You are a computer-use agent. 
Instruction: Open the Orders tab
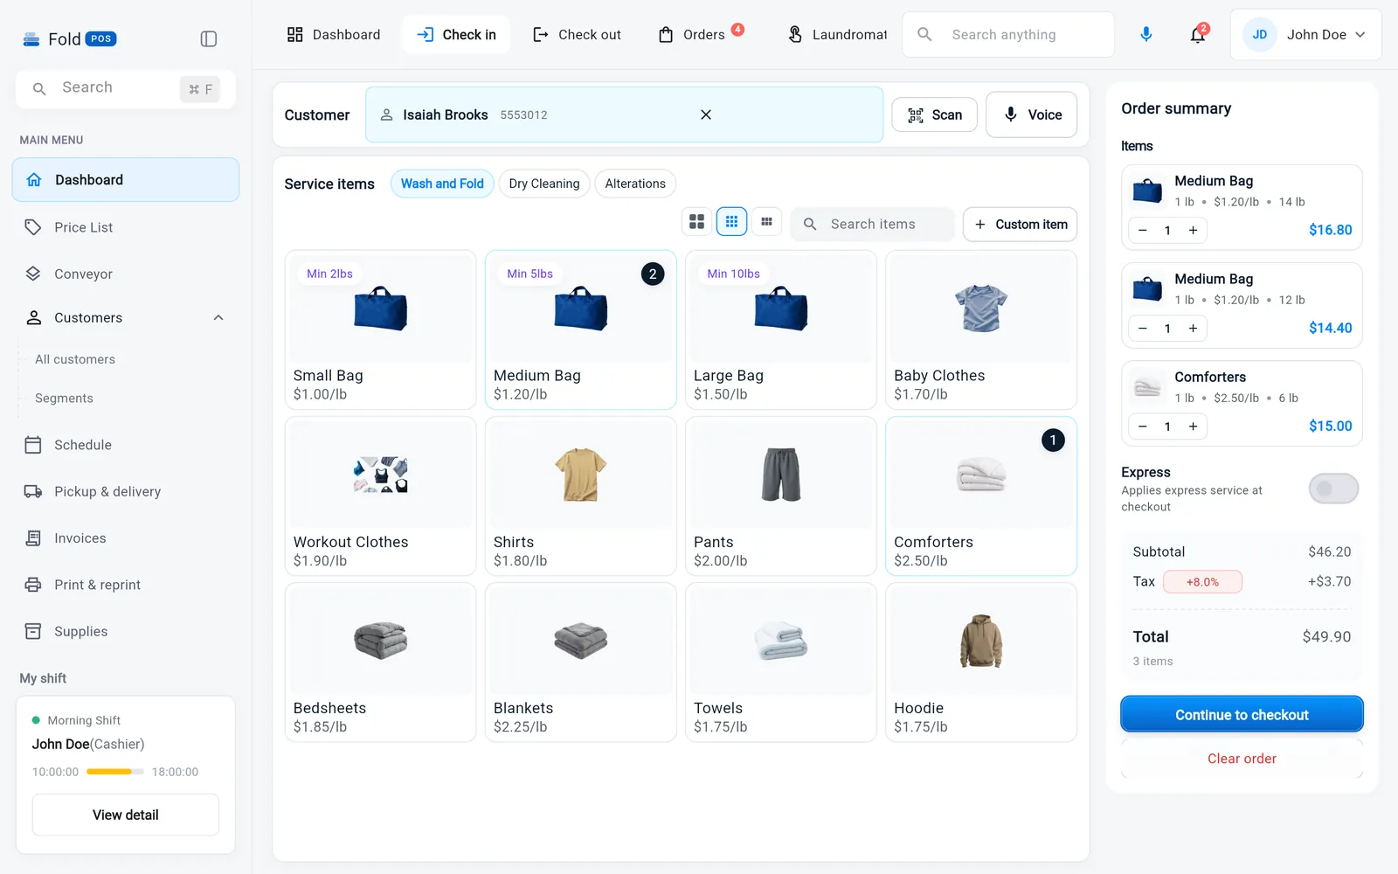[x=701, y=35]
